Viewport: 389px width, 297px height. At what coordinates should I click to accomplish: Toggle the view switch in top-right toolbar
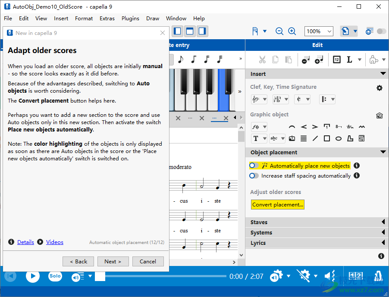click(x=381, y=31)
